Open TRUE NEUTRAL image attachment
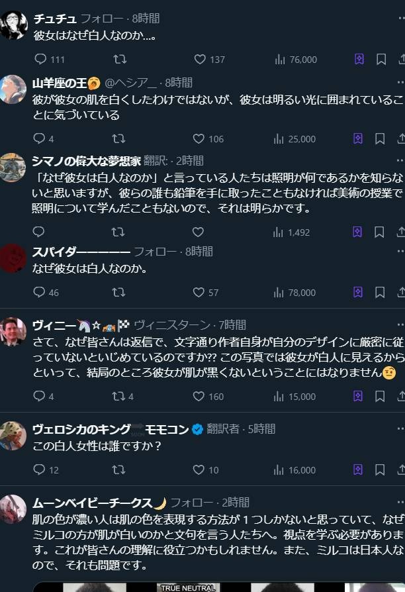Viewport: 405px width, 592px height. pyautogui.click(x=187, y=587)
